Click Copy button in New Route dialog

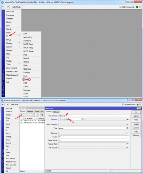click(136, 132)
